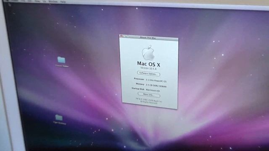269x151 pixels.
Task: Open the Help menu in the menu bar
Action: coord(63,2)
